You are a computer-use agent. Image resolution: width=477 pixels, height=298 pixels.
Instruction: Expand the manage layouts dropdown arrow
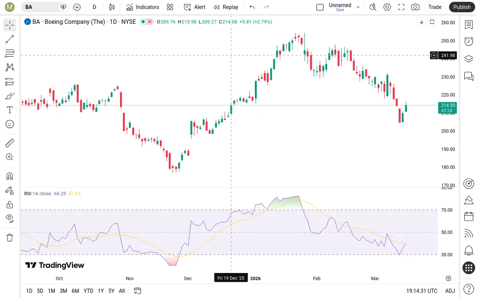tap(358, 7)
